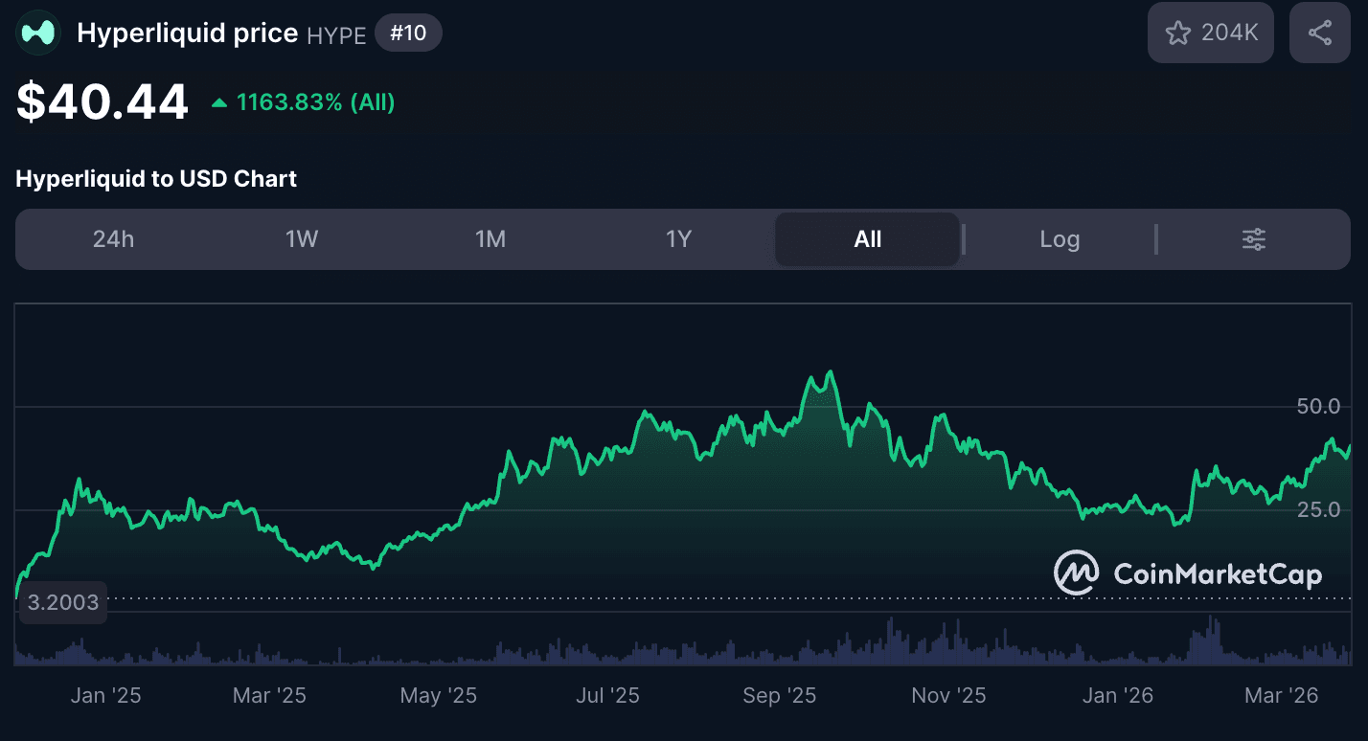Click the CoinMarketCap watermark logo
This screenshot has width=1368, height=741.
1188,573
